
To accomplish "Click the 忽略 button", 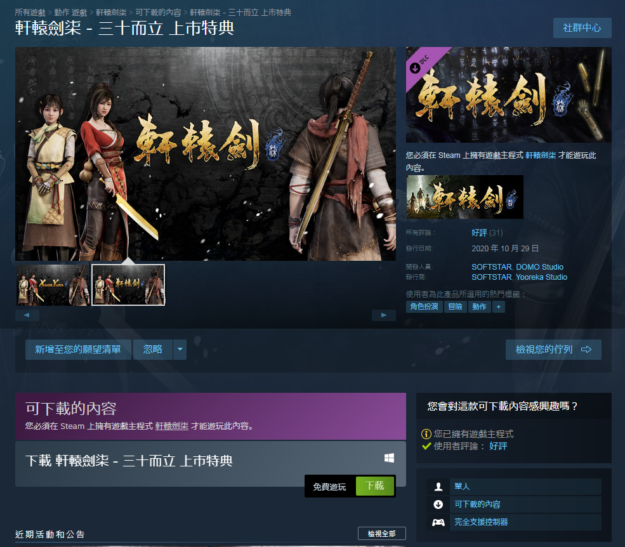I will coord(153,349).
